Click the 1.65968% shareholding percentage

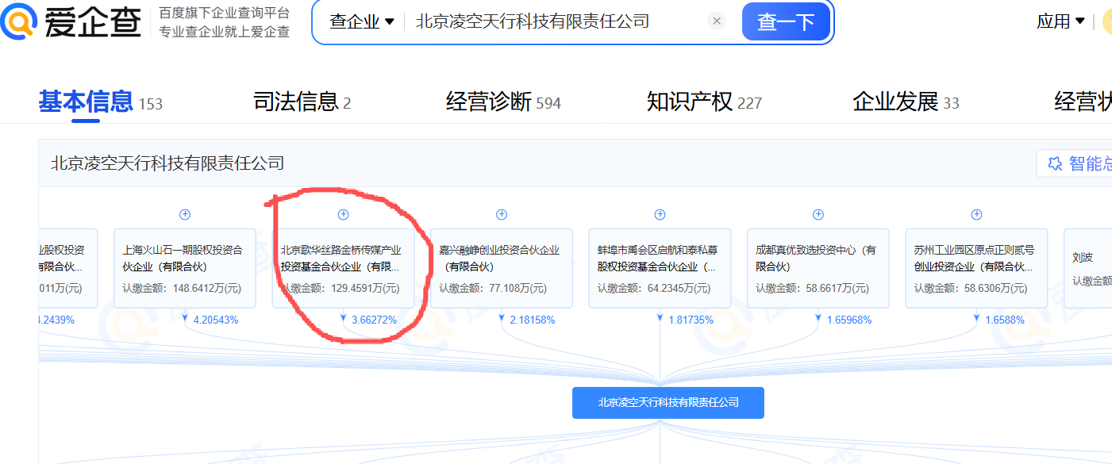point(848,320)
